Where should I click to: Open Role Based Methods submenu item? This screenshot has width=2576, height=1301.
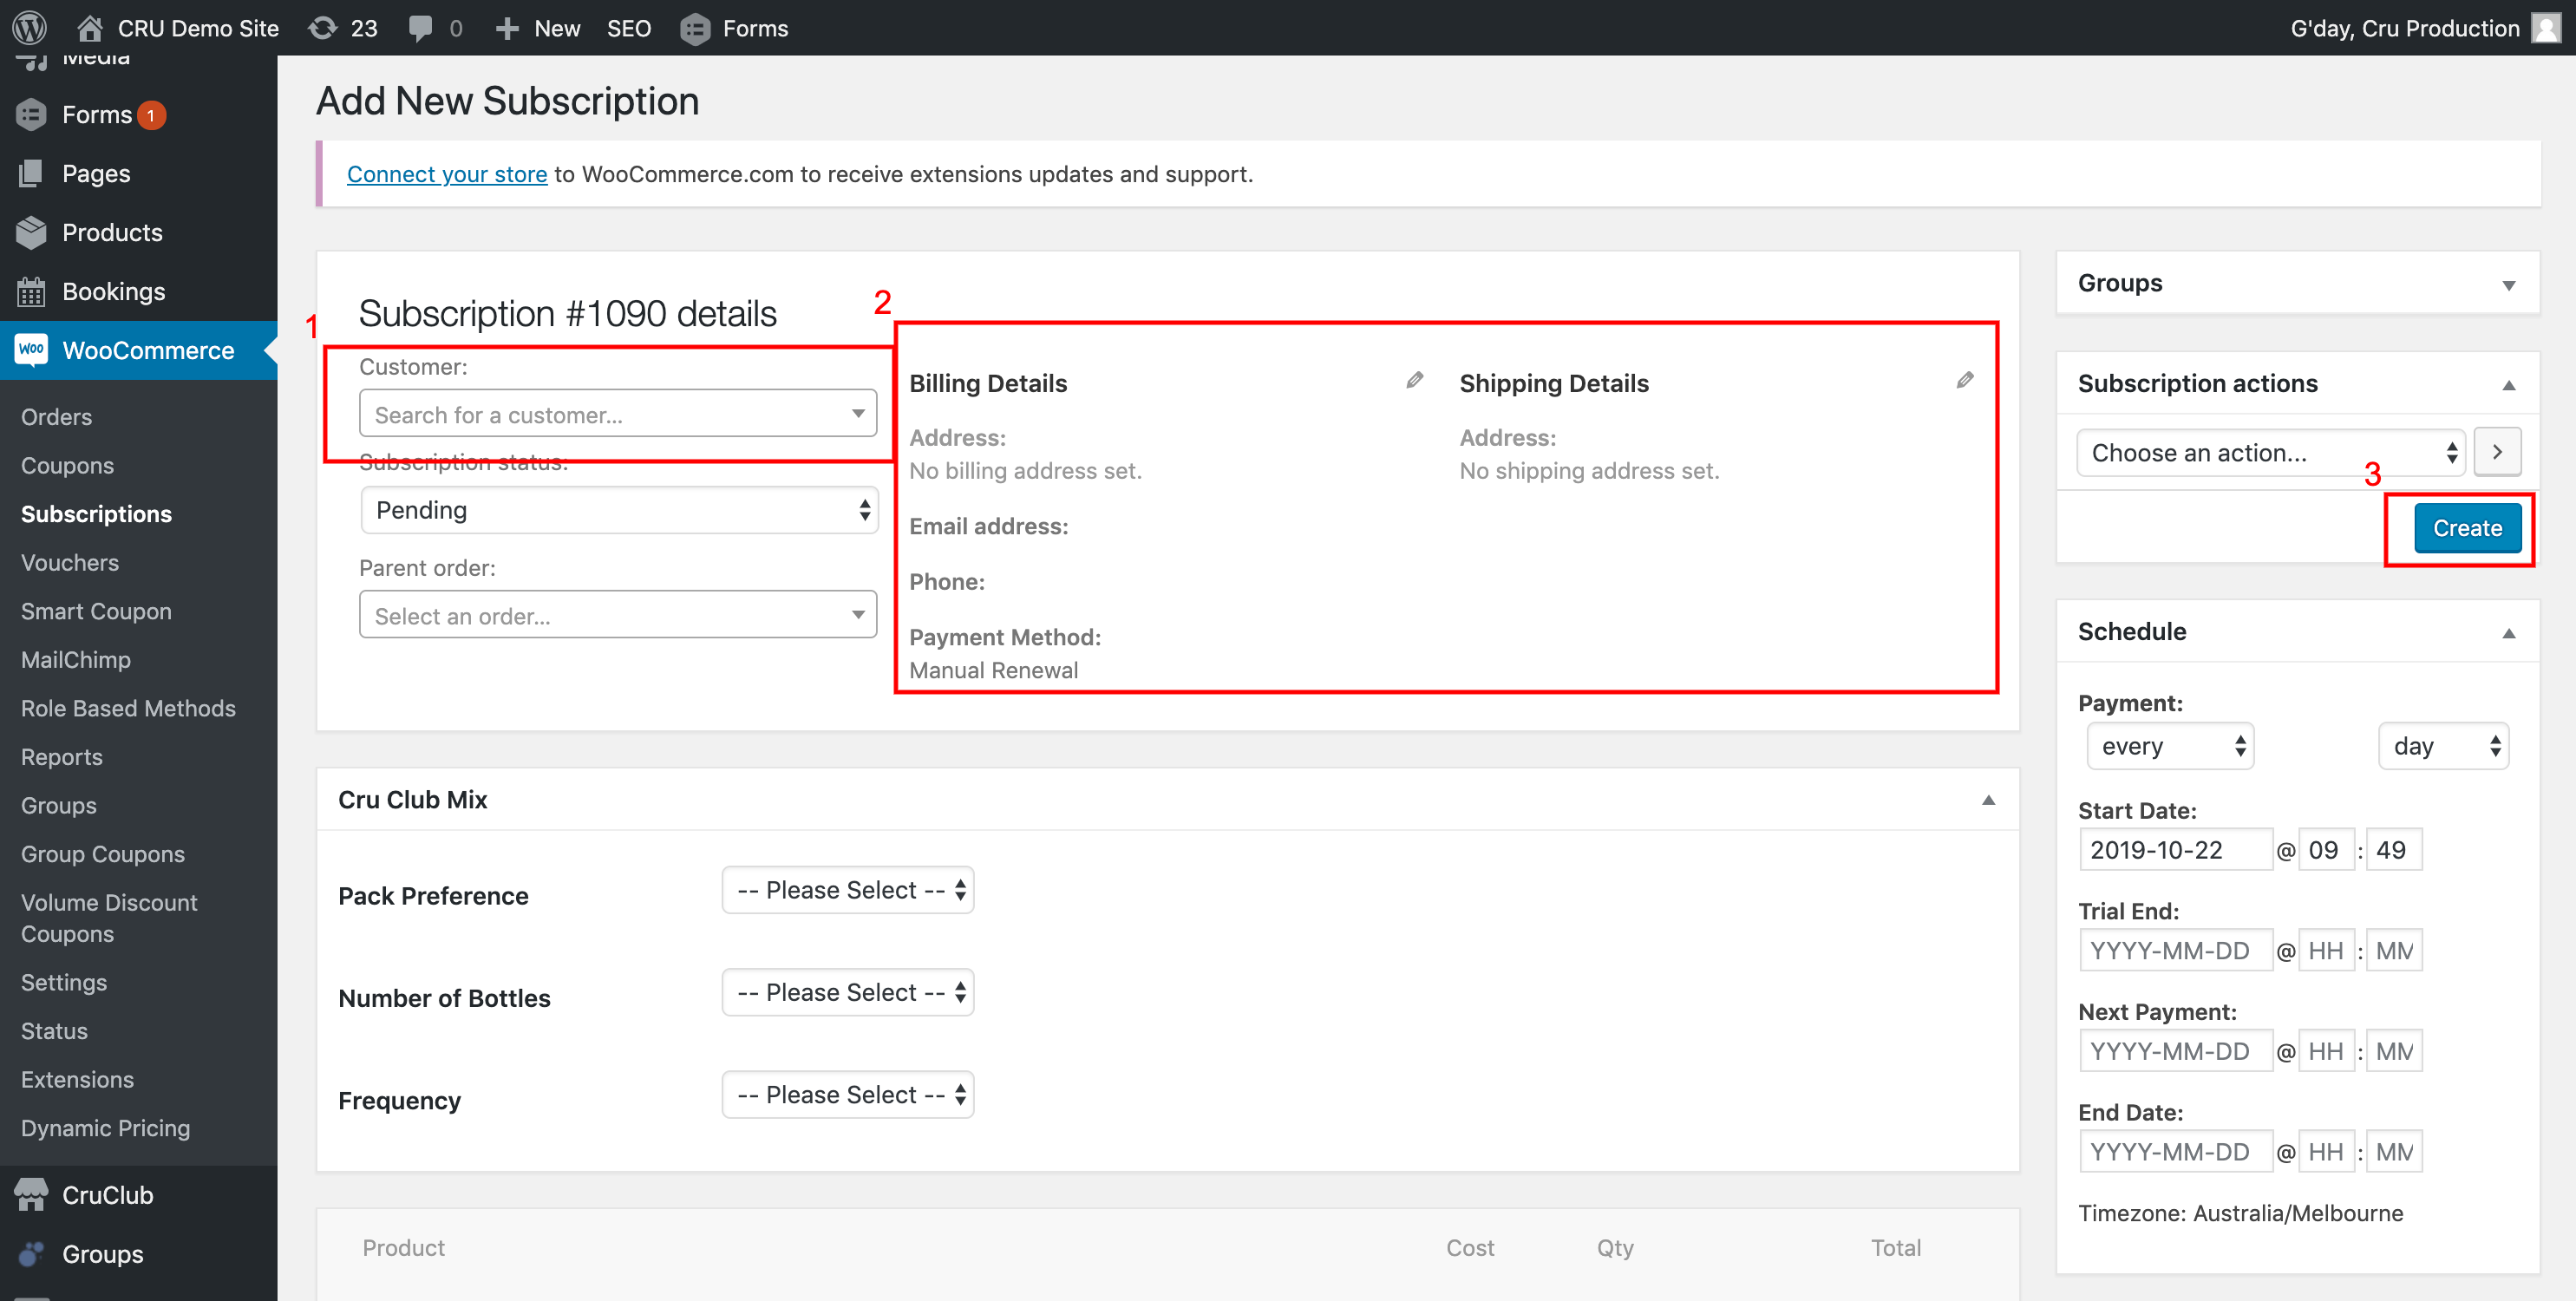tap(128, 708)
